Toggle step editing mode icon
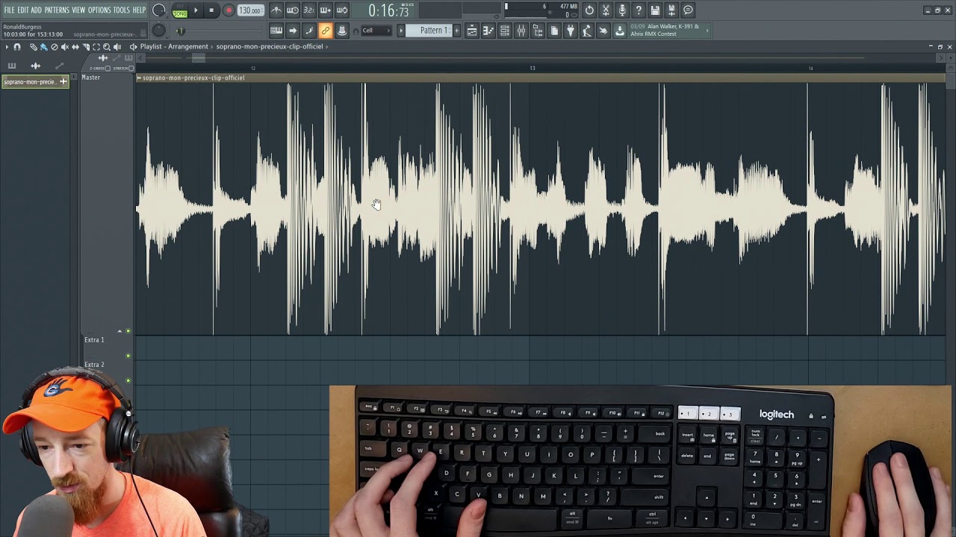956x537 pixels. [x=309, y=31]
